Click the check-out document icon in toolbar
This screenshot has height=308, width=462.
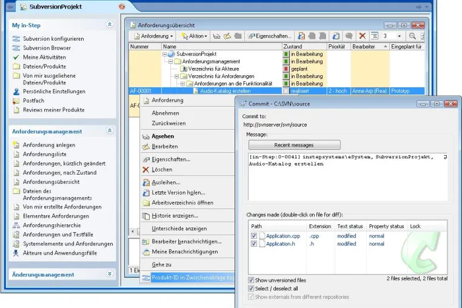301,36
